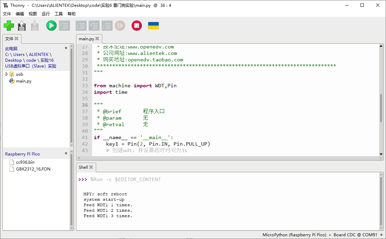Close the Shell tab
The image size is (386, 239).
point(91,167)
